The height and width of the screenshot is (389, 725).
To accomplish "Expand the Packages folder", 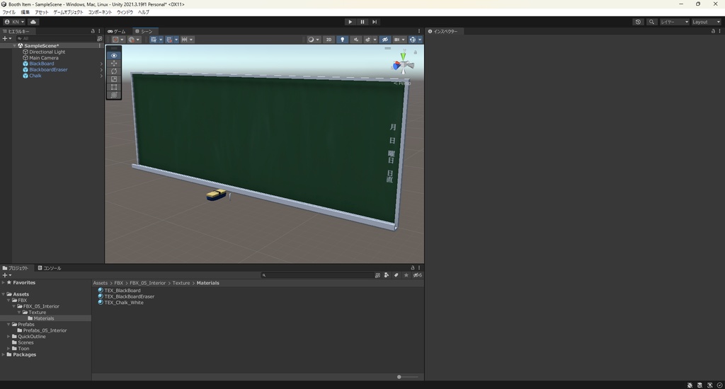I will click(x=4, y=355).
